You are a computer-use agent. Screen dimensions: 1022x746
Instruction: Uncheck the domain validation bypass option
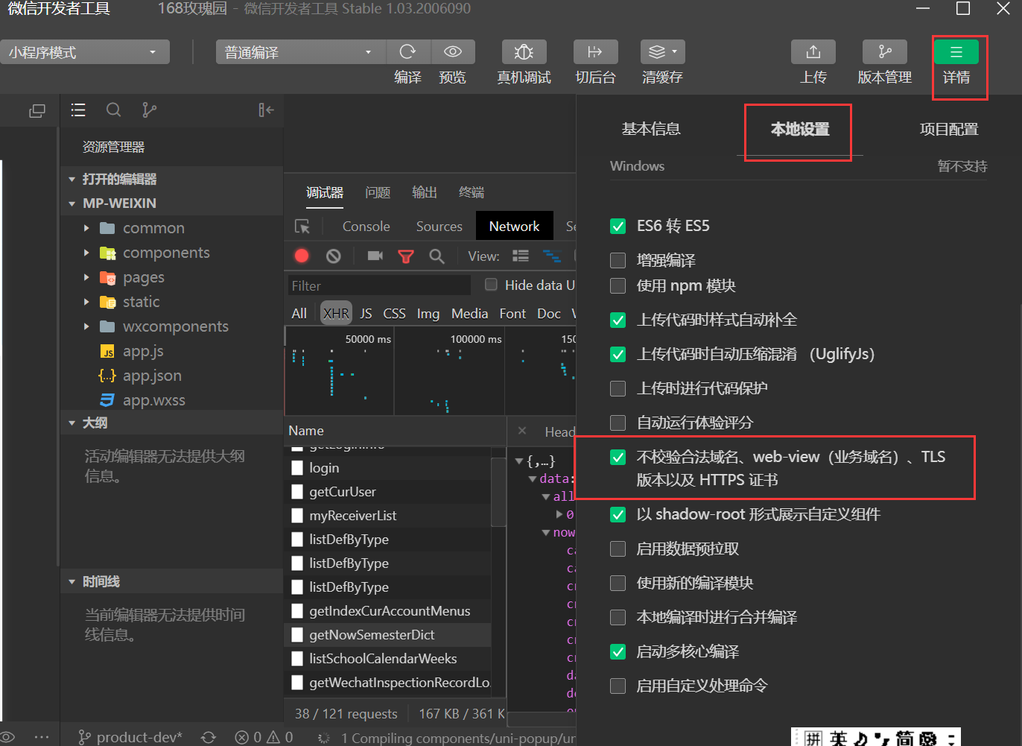(x=618, y=457)
